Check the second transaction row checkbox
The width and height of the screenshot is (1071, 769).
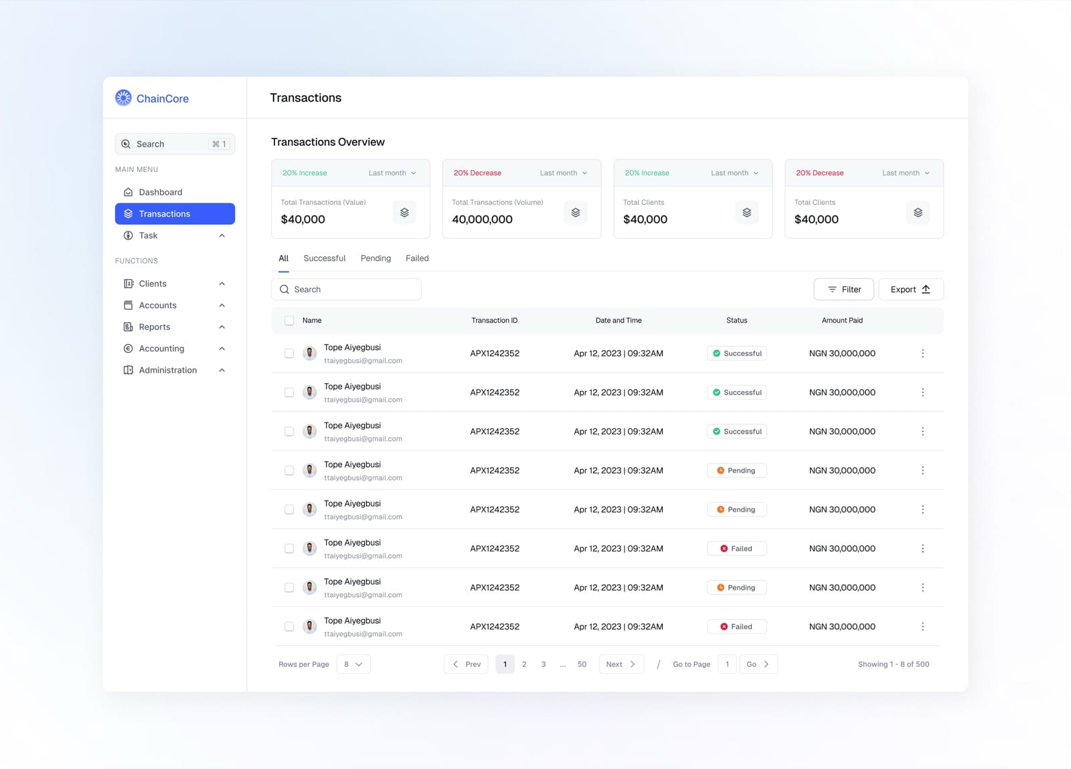pyautogui.click(x=289, y=392)
